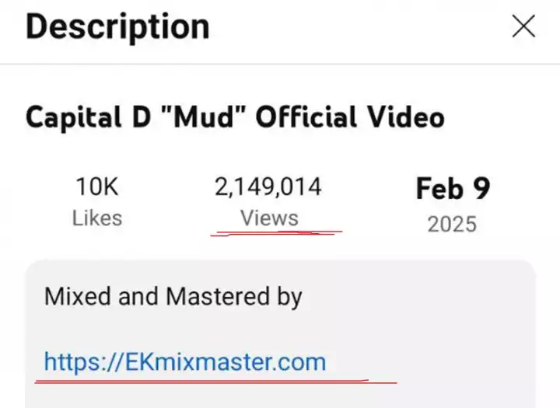Image resolution: width=560 pixels, height=408 pixels.
Task: Click 'Official Video' in the title
Action: coord(350,117)
